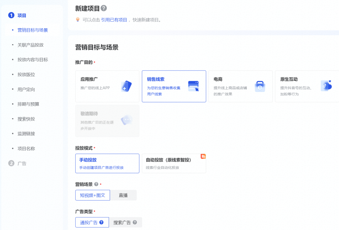Click the 线索行业自动化投放 description
The image size is (339, 230).
[x=162, y=168]
